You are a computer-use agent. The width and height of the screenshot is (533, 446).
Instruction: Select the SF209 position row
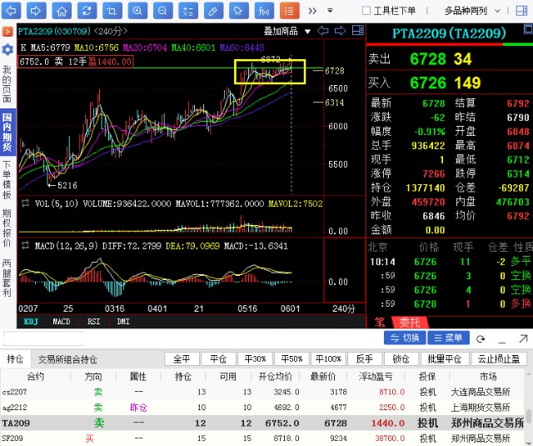tap(262, 438)
